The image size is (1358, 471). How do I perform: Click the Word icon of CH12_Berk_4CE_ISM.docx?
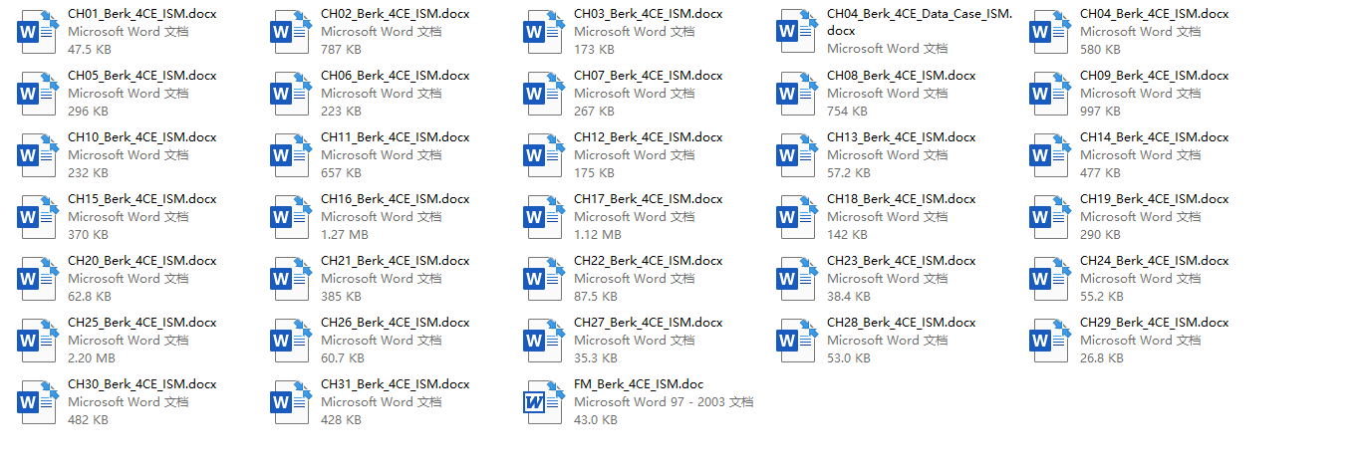click(545, 155)
